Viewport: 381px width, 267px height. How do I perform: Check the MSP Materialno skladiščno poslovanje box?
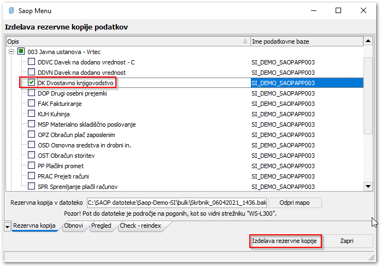tap(31, 124)
